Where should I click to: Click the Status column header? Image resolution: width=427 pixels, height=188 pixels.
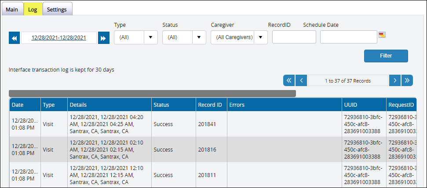pyautogui.click(x=174, y=105)
